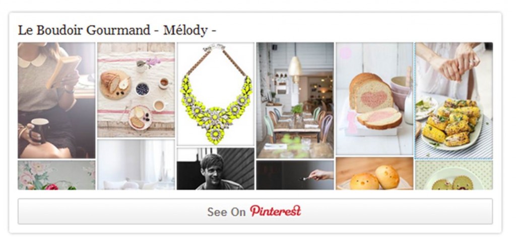Click the black and white man portrait pin
The image size is (516, 243).
pos(216,169)
